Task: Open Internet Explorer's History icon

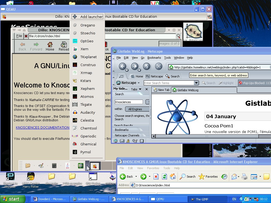Action: (224, 177)
